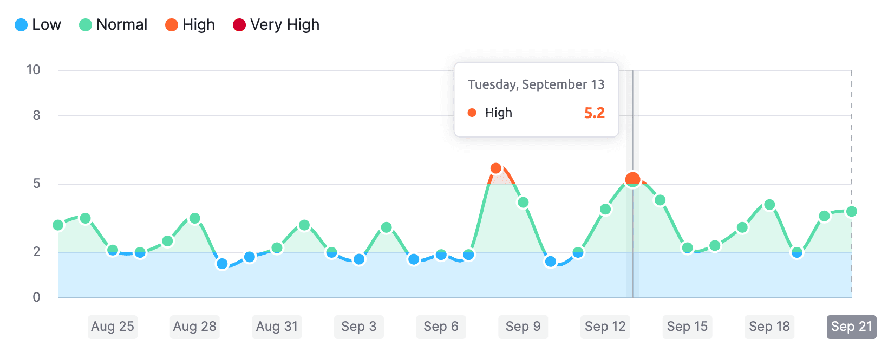This screenshot has width=888, height=352.
Task: Click the blue Low legend dot
Action: 21,25
